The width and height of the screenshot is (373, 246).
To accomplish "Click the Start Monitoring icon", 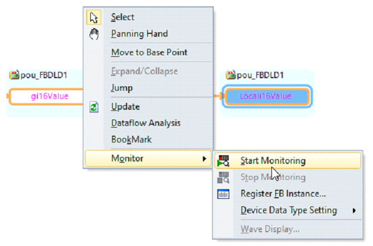I will [x=223, y=161].
